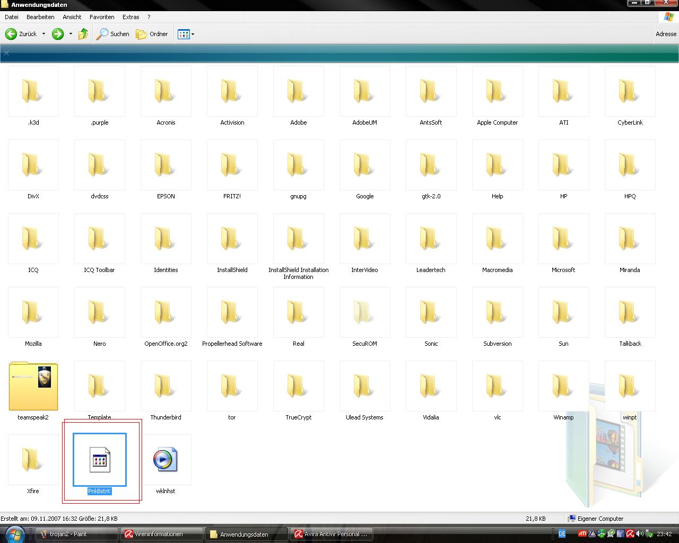Open the Propellerhead Software folder
Screen dimensions: 679x543
coord(232,312)
